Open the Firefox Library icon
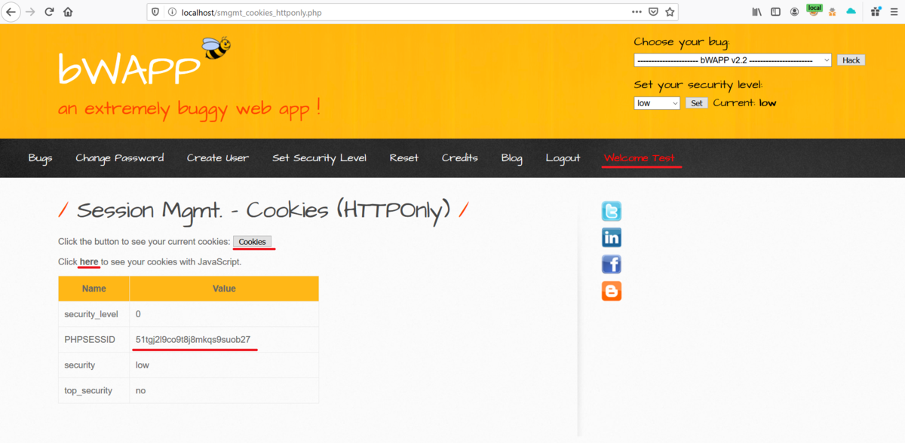 pyautogui.click(x=756, y=12)
